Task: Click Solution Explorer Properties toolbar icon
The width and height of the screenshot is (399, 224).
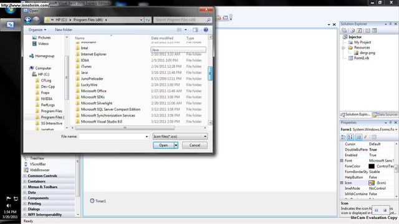Action: [344, 30]
